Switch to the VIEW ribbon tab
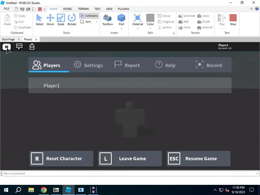The image size is (260, 195). (109, 9)
